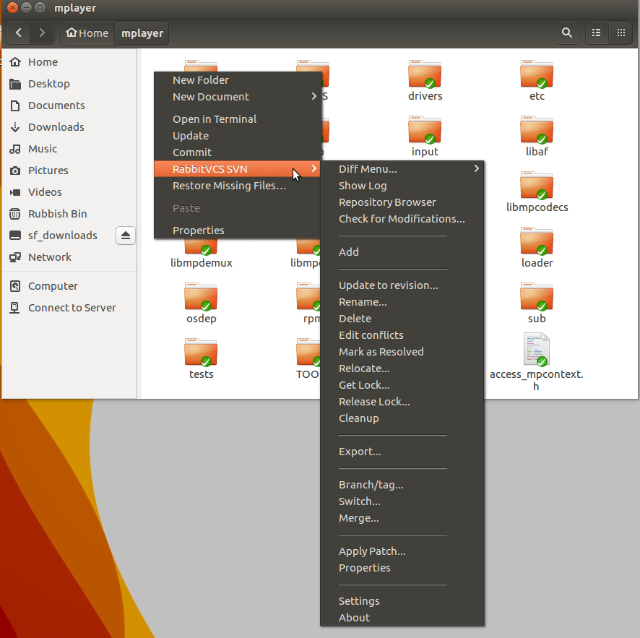Screen dimensions: 640x638
Task: Select the etc folder
Action: point(537,80)
